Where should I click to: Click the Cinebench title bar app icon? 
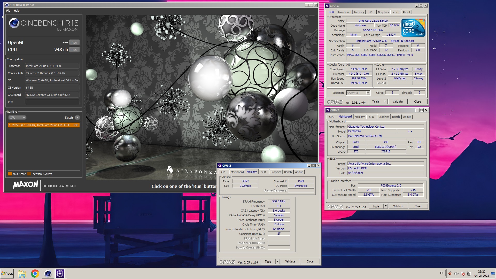7,5
